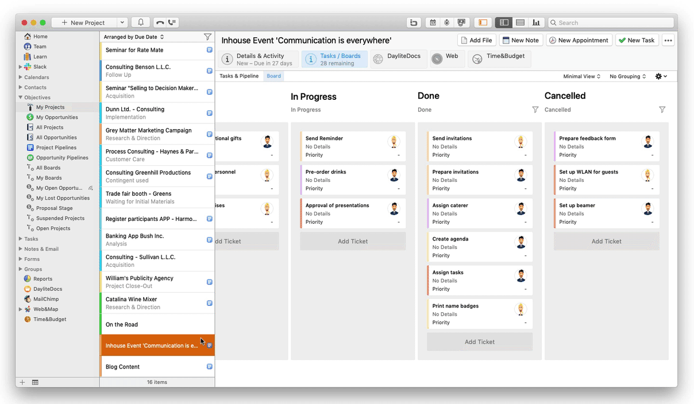Click the New Task button
Screen dimensions: 694x404
637,40
